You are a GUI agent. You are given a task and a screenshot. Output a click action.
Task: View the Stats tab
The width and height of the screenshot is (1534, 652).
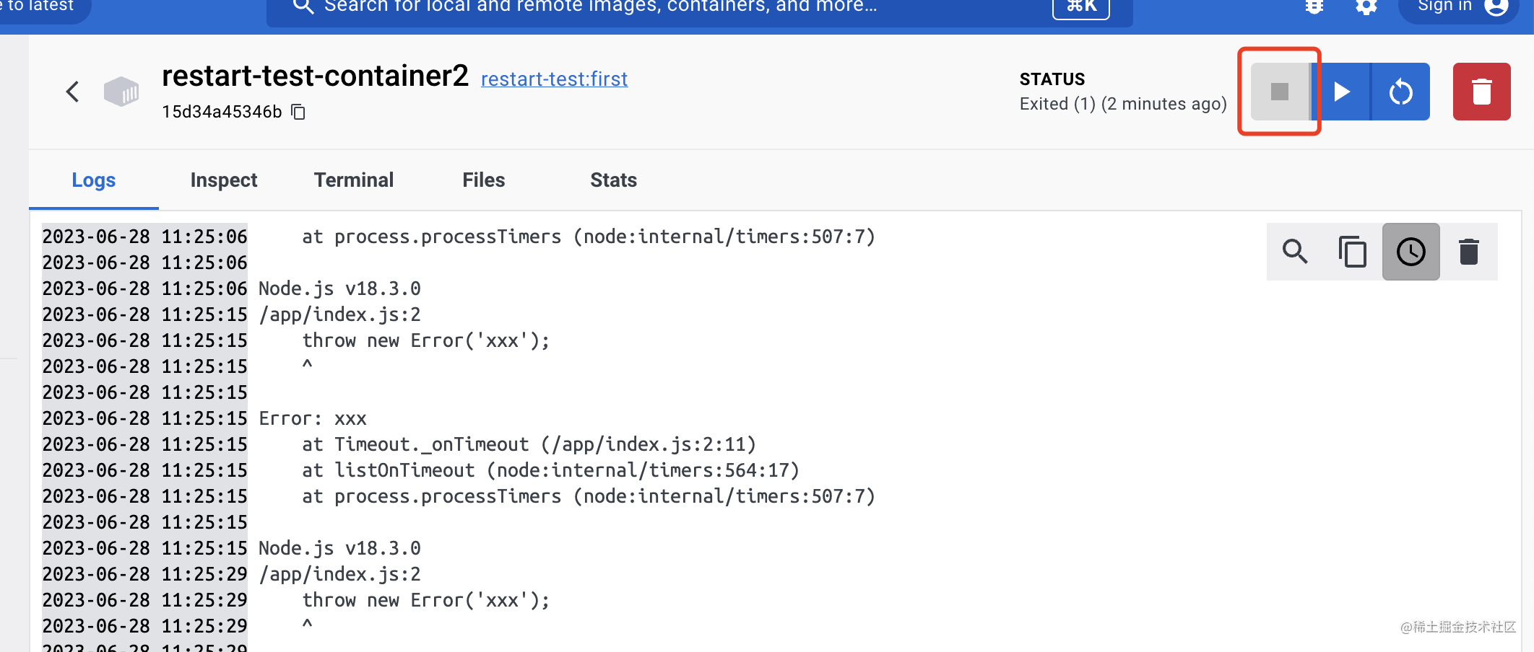[614, 180]
